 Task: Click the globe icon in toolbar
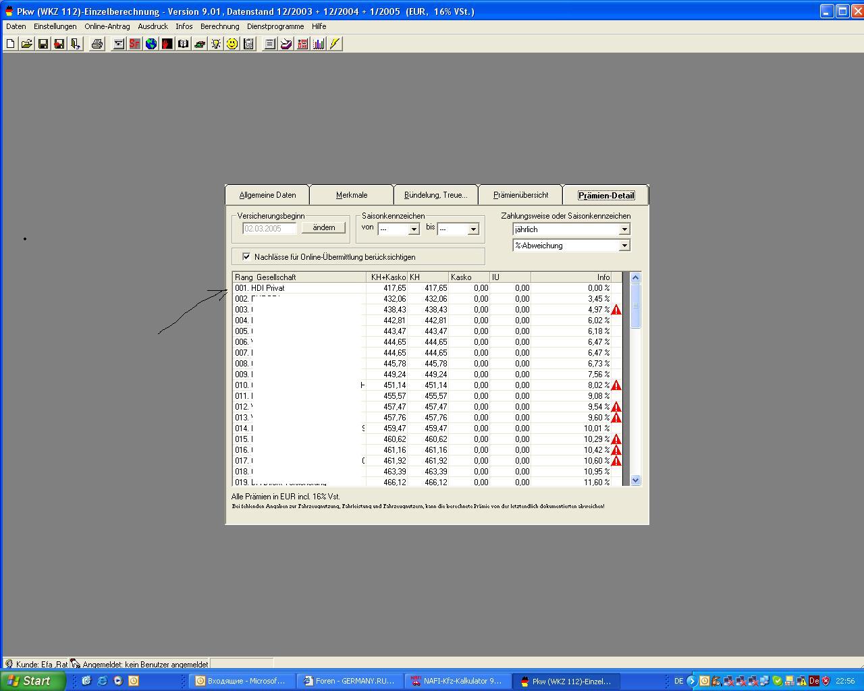[x=151, y=44]
